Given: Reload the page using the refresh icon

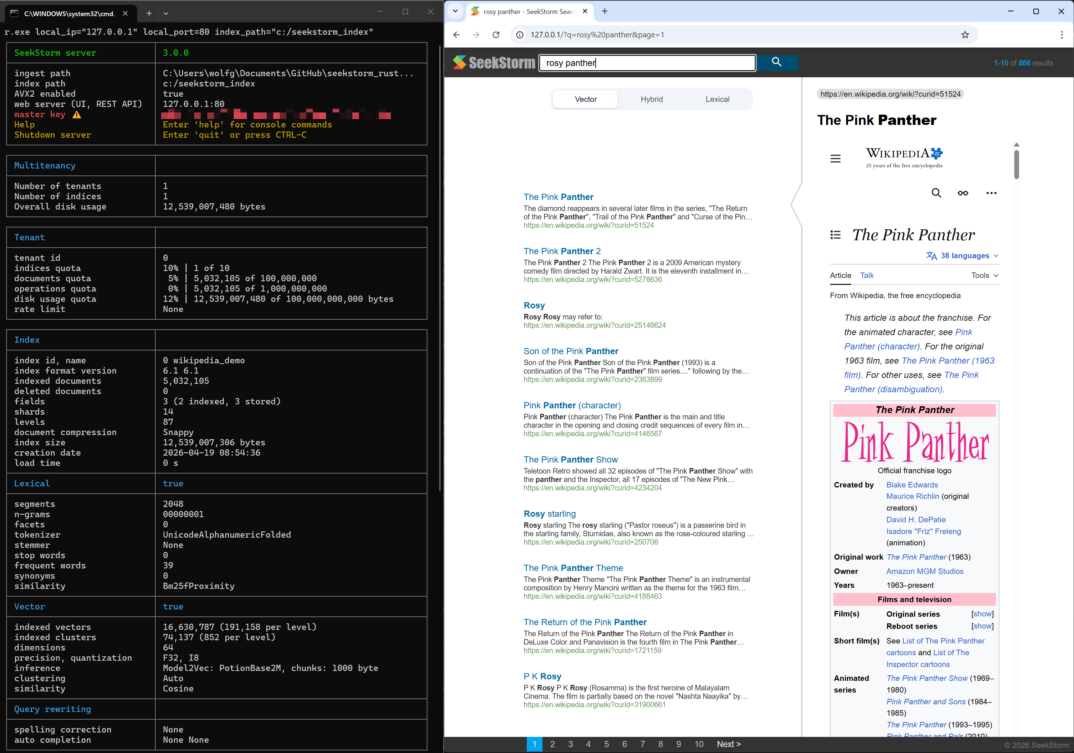Looking at the screenshot, I should tap(496, 34).
